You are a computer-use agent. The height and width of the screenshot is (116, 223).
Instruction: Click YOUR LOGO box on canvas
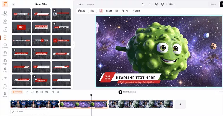click(108, 78)
